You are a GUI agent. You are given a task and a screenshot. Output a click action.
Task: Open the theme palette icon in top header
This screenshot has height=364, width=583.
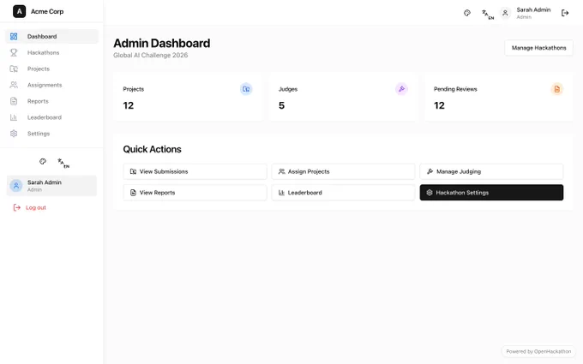(x=467, y=13)
